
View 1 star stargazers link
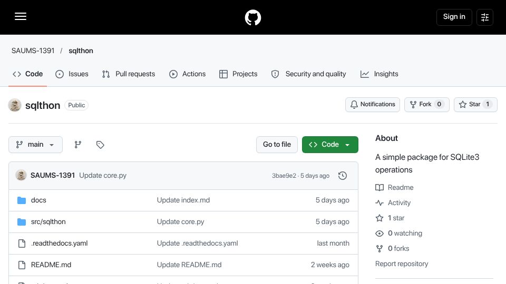pos(390,218)
